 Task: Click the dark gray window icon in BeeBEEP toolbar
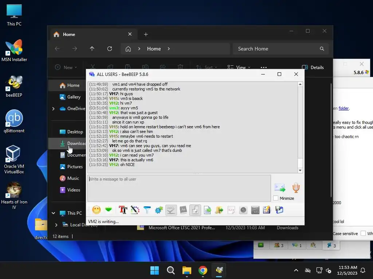point(255,210)
